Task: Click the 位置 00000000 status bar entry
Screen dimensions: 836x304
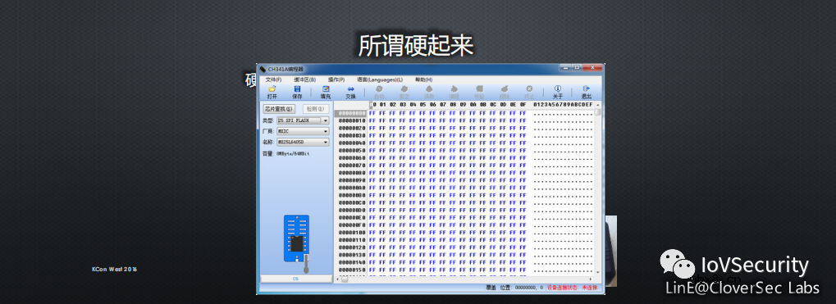Action: coord(522,288)
